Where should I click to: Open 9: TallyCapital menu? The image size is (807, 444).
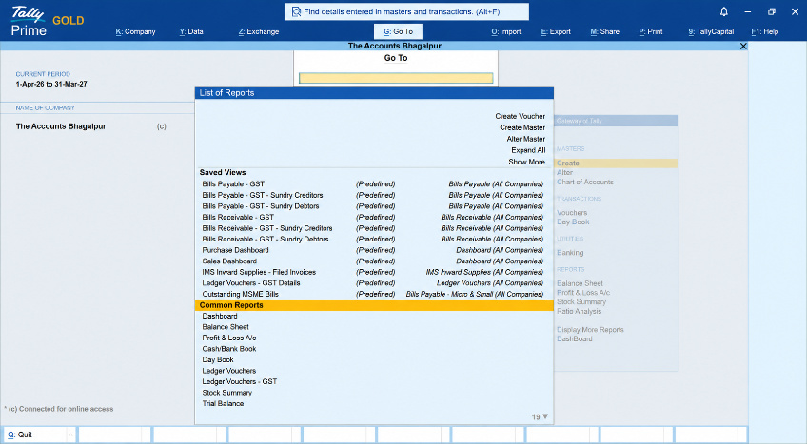point(711,32)
